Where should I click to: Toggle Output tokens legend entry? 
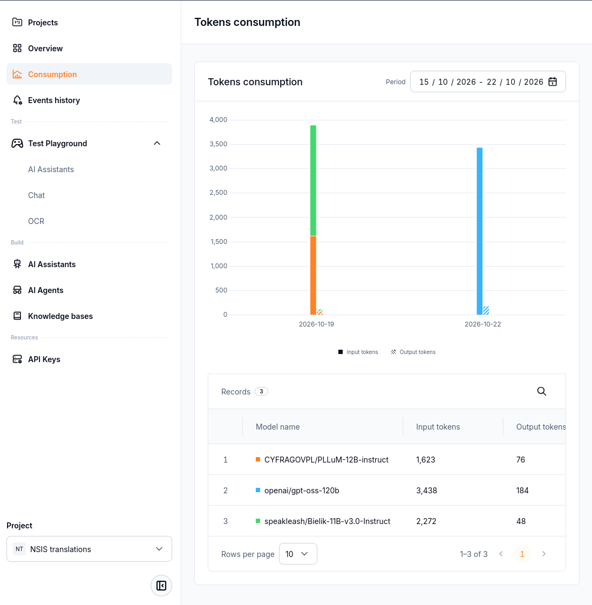[x=413, y=352]
